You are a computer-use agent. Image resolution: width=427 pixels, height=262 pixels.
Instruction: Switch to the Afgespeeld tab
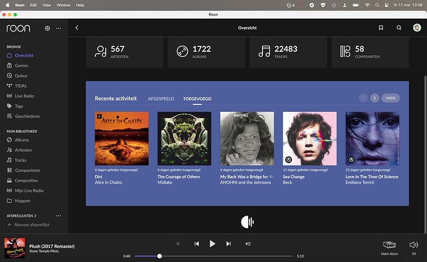coord(161,99)
